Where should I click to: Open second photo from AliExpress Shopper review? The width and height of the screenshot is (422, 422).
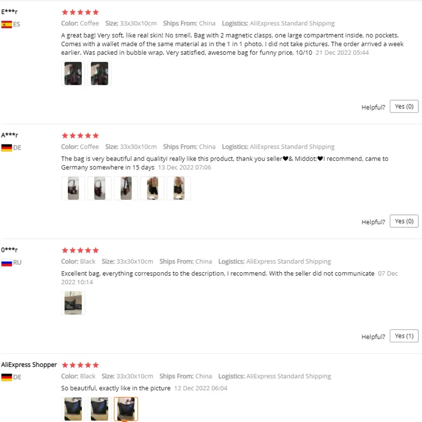(99, 409)
